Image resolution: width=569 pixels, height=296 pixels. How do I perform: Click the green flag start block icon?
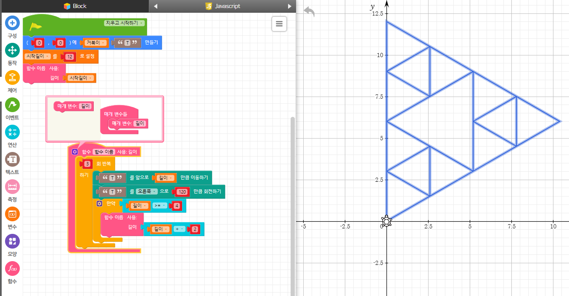click(36, 26)
